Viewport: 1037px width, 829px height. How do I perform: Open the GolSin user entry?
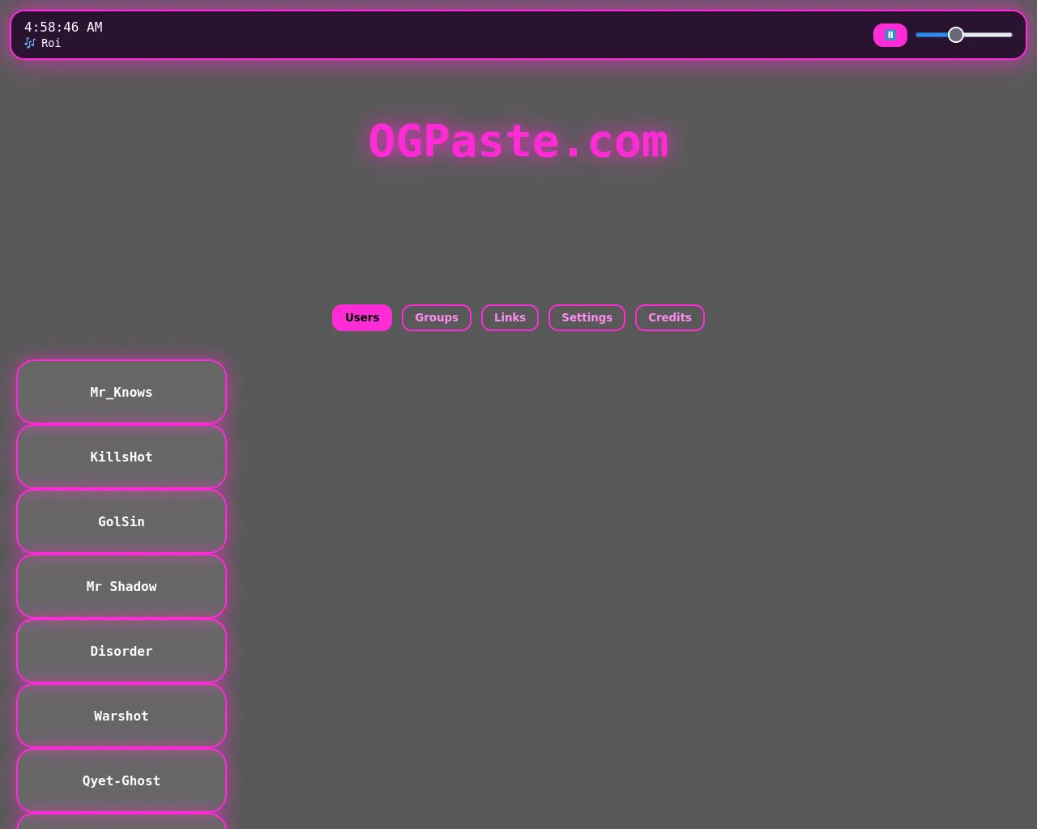[x=122, y=521]
